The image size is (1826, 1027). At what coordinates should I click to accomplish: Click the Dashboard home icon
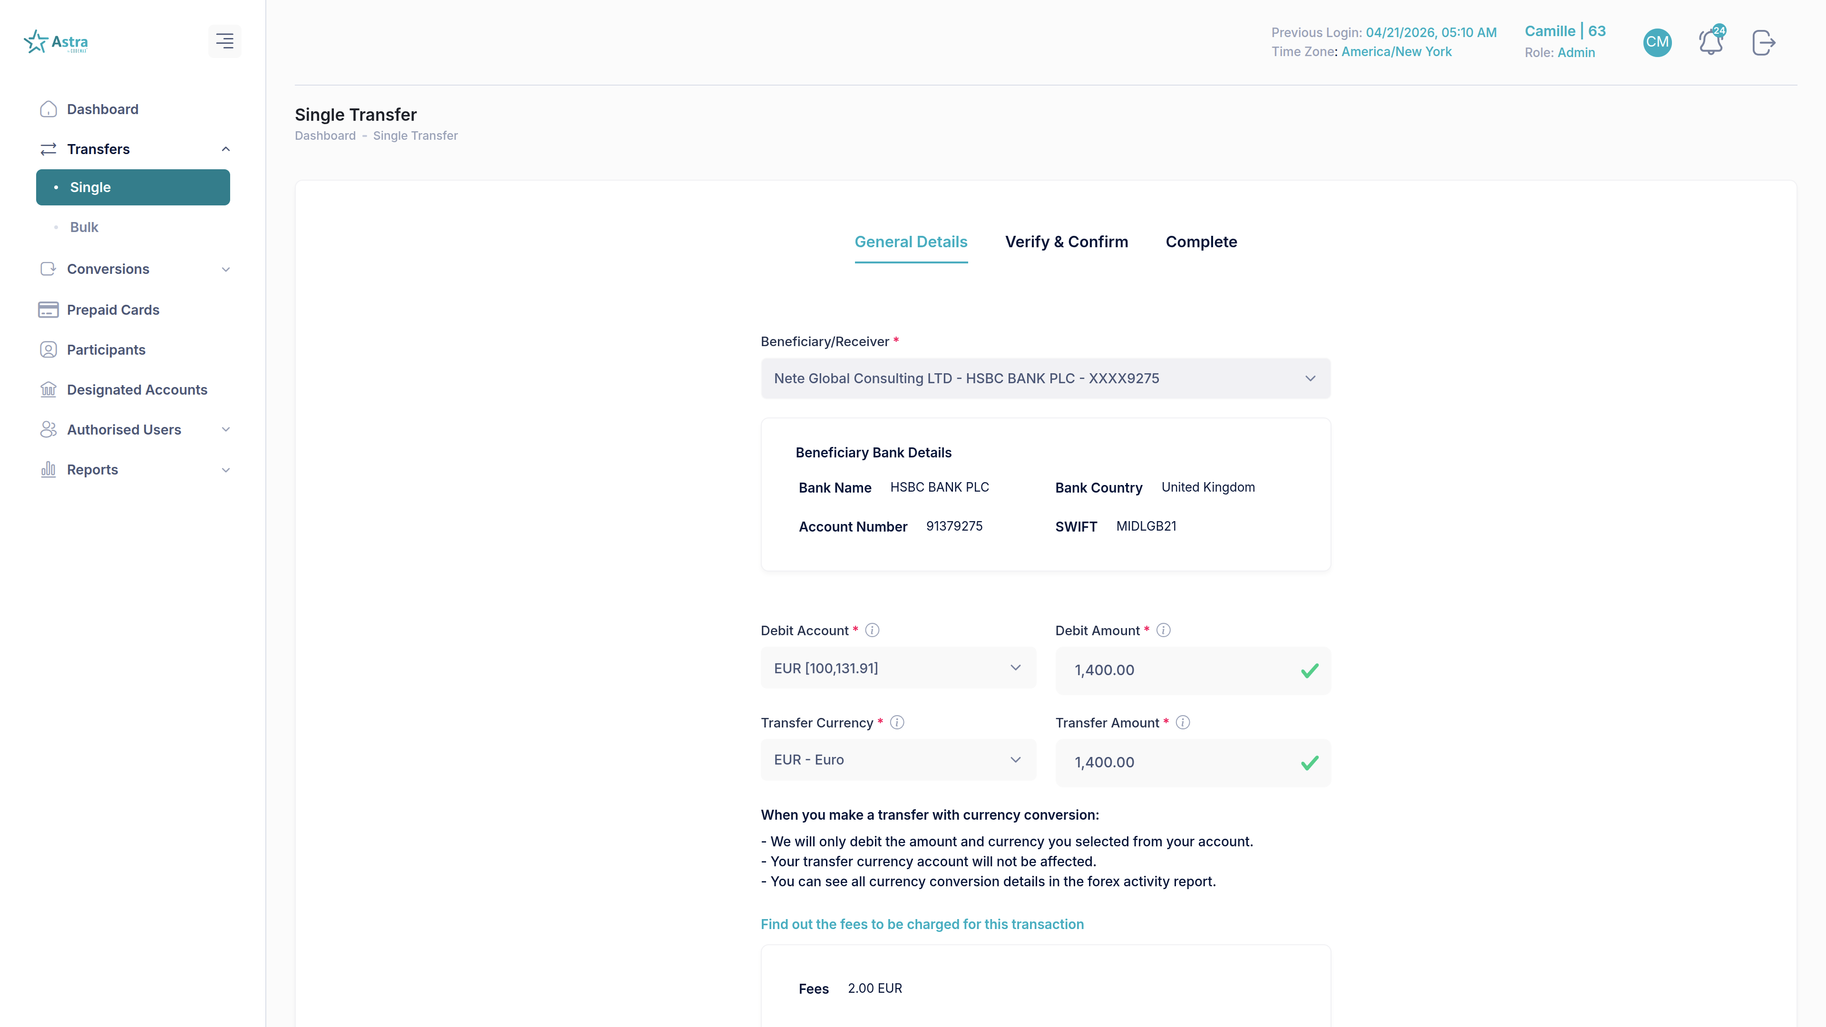[48, 109]
